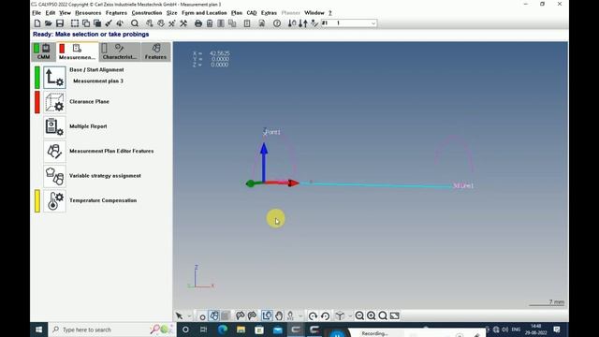599x337 pixels.
Task: Open the Clearance Plane cube icon
Action: tap(54, 102)
